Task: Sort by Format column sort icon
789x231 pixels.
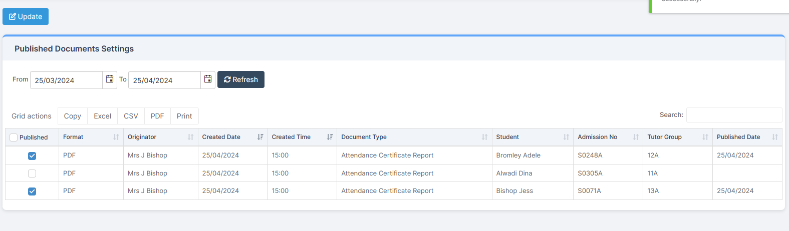Action: 116,137
